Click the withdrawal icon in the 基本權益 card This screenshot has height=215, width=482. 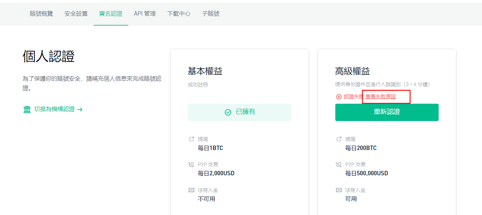tap(191, 139)
